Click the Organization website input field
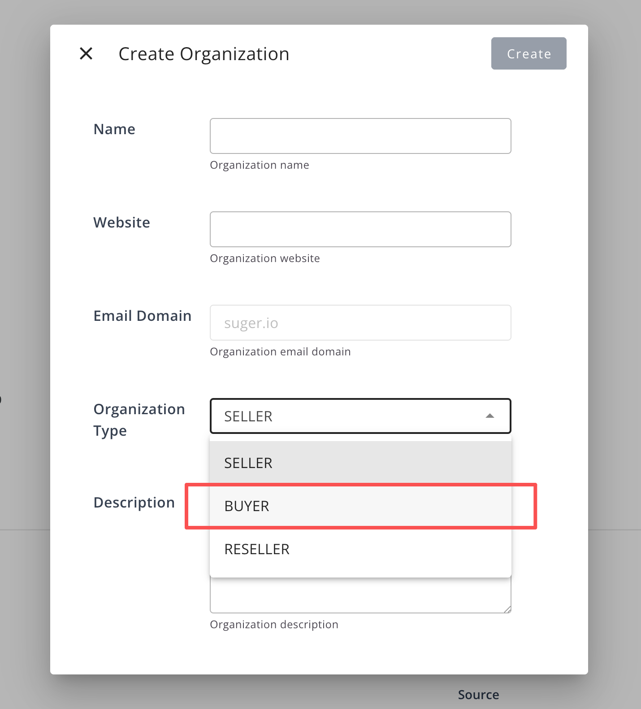 click(360, 229)
